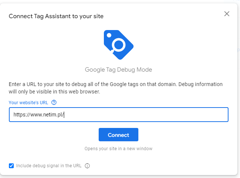The height and width of the screenshot is (178, 240).
Task: Click the 'Include debug signal in the URL' label
Action: click(x=49, y=166)
